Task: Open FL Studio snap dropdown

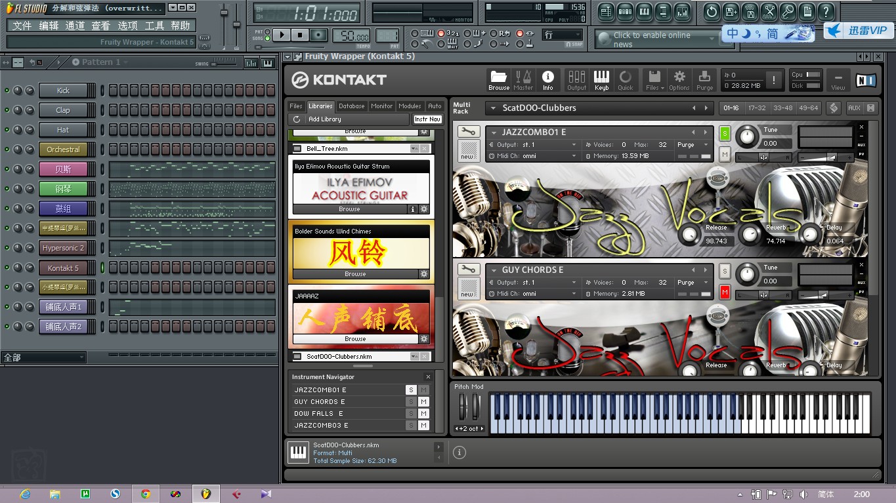Action: click(563, 35)
